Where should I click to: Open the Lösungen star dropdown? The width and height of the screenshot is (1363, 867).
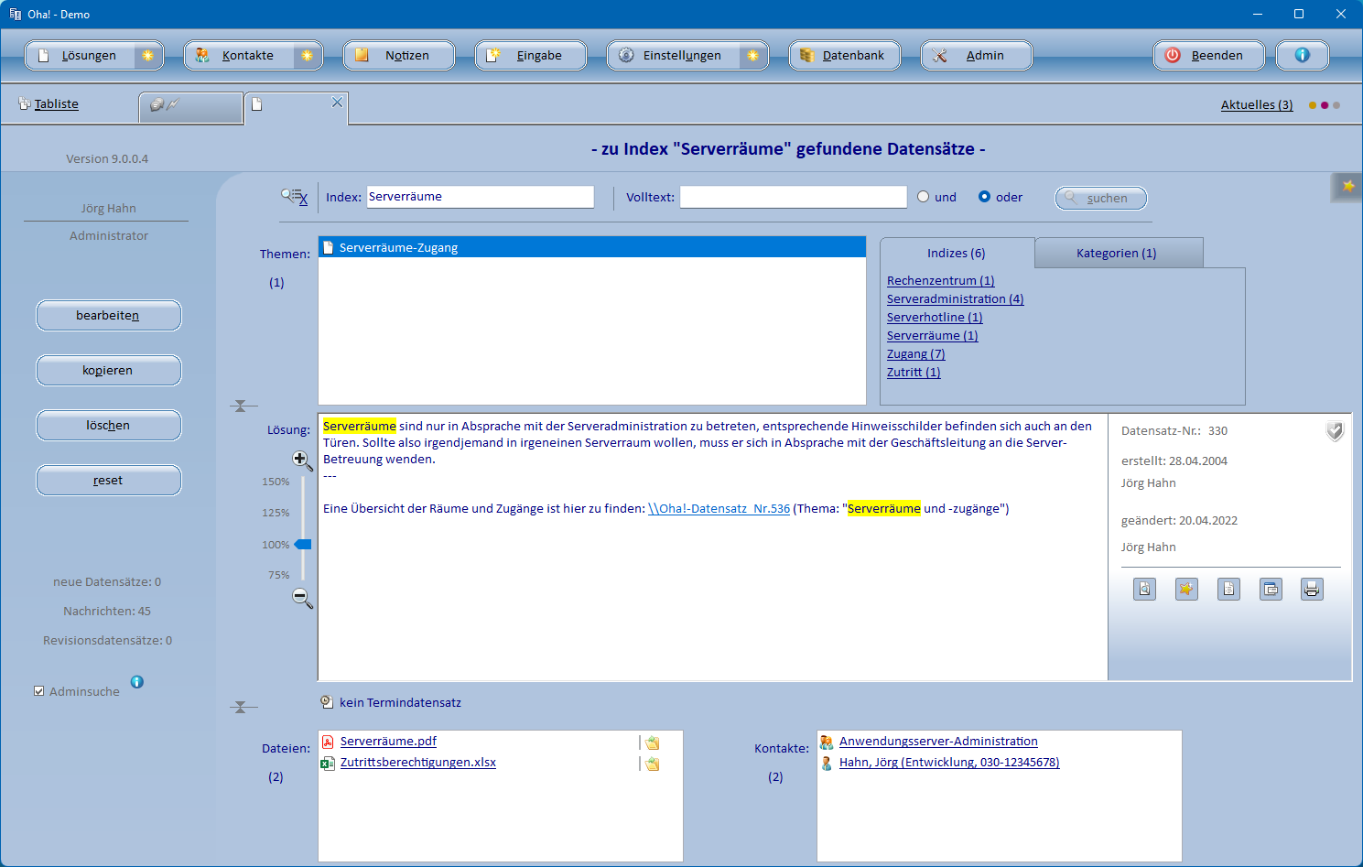pos(147,56)
